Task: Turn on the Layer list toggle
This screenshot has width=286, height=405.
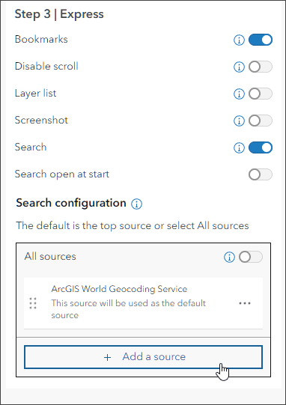Action: coord(260,94)
